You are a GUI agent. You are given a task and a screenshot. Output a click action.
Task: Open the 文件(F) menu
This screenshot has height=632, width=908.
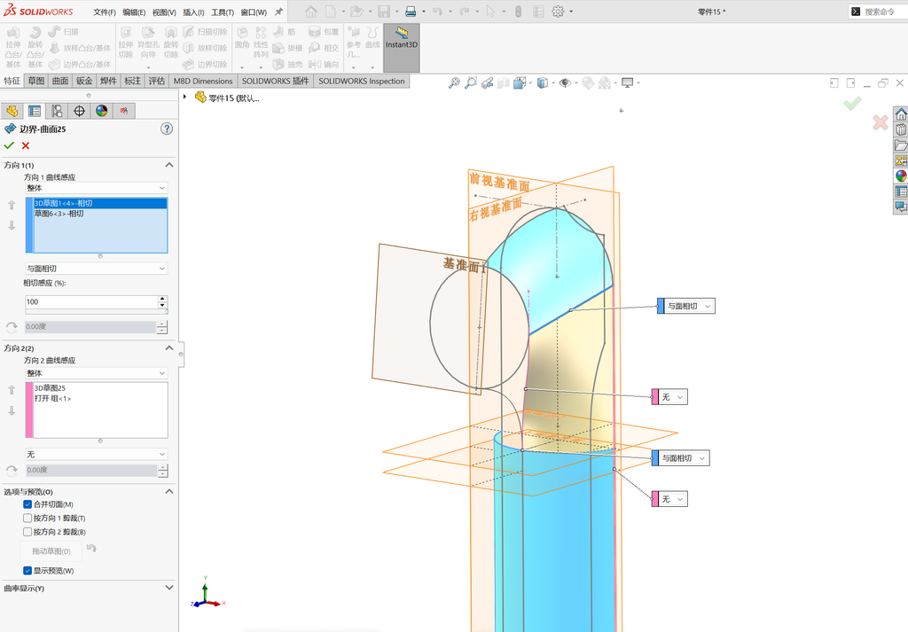click(x=105, y=12)
